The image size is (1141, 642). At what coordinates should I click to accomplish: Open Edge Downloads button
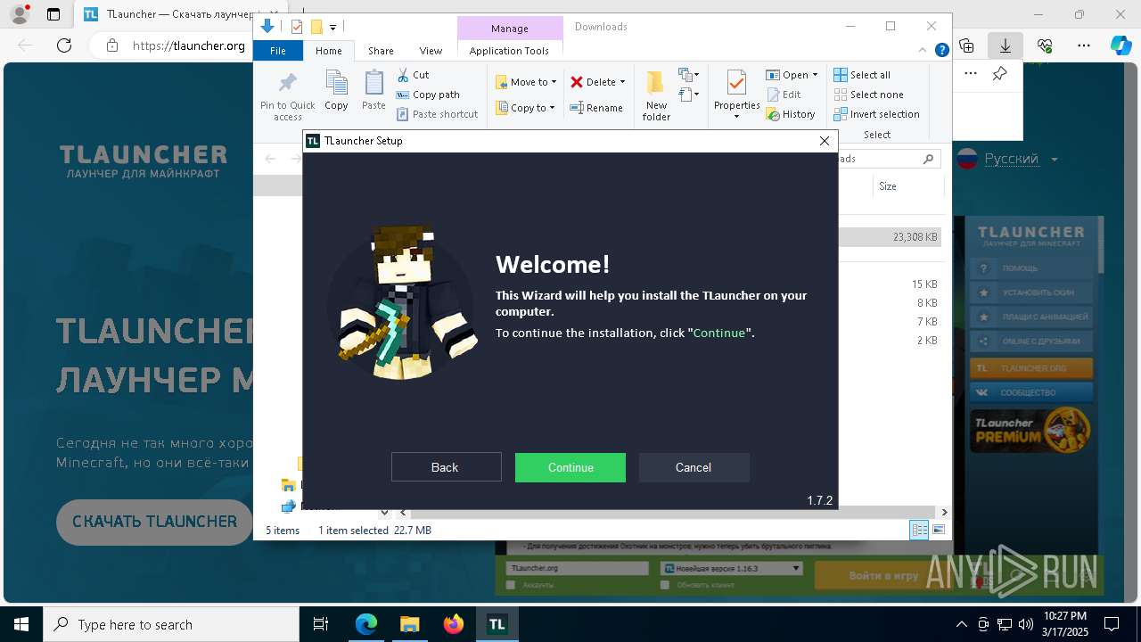pyautogui.click(x=1006, y=45)
